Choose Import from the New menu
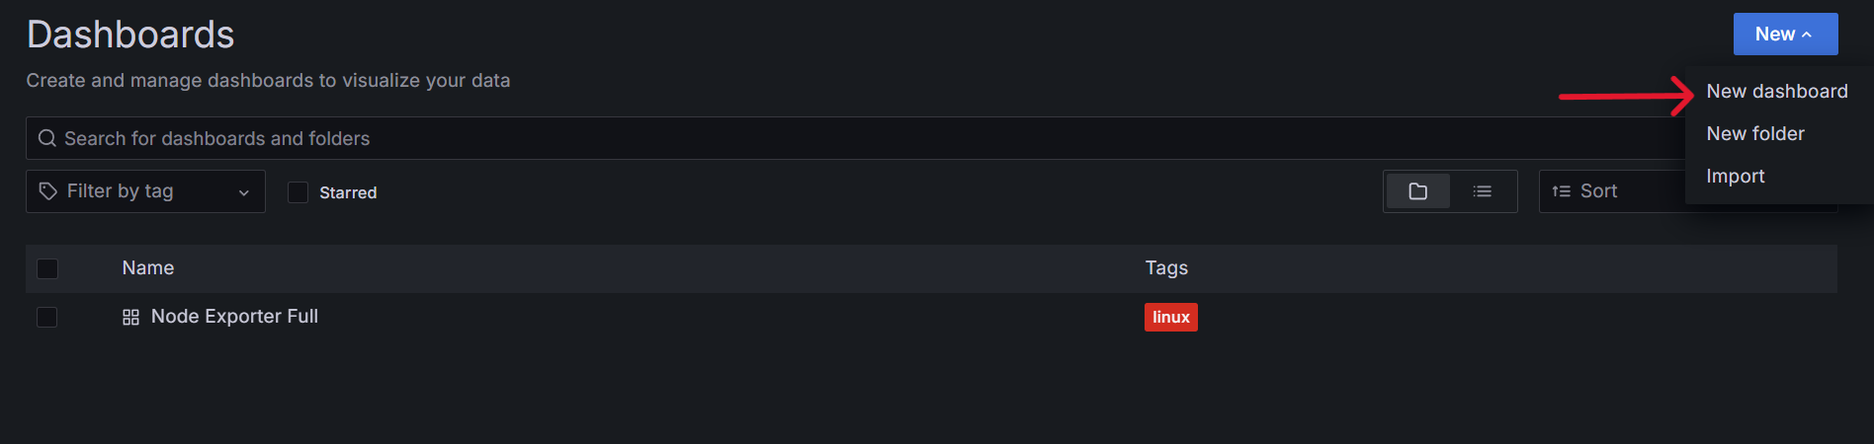Viewport: 1874px width, 444px height. pyautogui.click(x=1735, y=177)
